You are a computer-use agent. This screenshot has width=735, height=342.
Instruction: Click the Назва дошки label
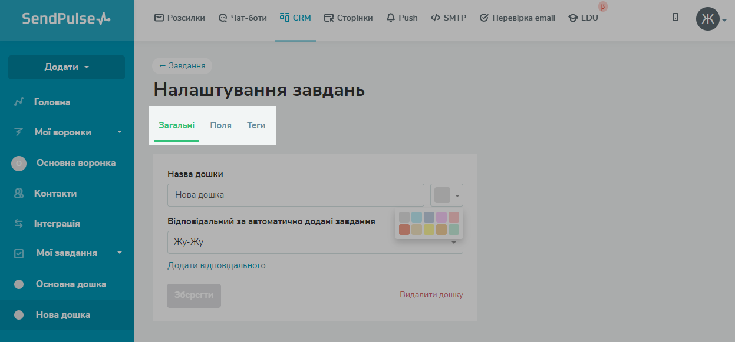[195, 174]
